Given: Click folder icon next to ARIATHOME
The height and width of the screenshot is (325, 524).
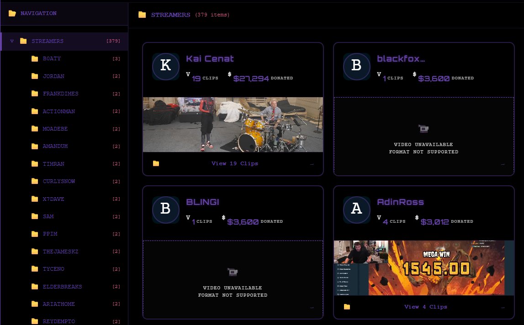Looking at the screenshot, I should point(35,304).
